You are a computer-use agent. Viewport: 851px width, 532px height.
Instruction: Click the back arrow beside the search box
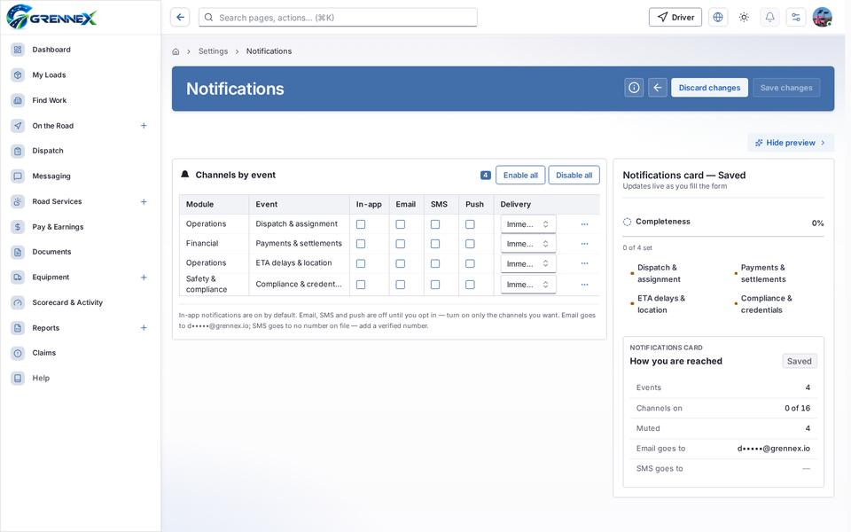180,18
